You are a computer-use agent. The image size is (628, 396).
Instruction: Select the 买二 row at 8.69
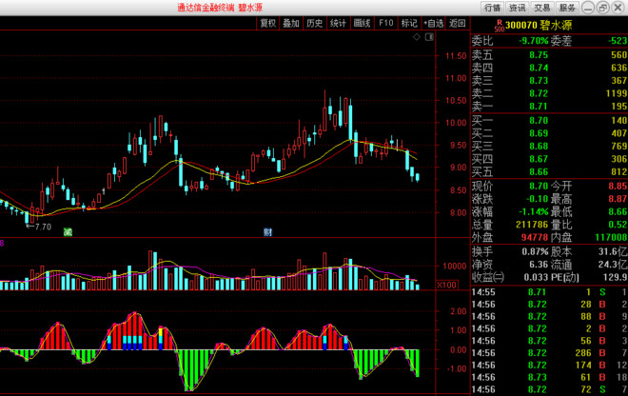click(550, 133)
